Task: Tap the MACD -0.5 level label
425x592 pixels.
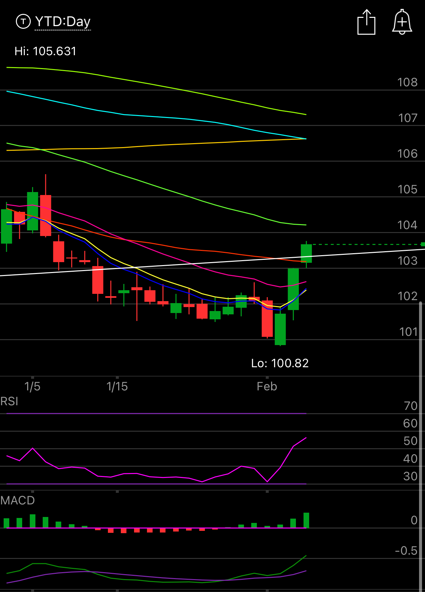Action: pyautogui.click(x=406, y=551)
